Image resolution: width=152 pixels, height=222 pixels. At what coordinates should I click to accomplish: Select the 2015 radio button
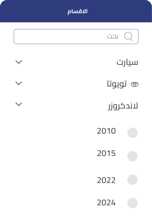tap(132, 156)
